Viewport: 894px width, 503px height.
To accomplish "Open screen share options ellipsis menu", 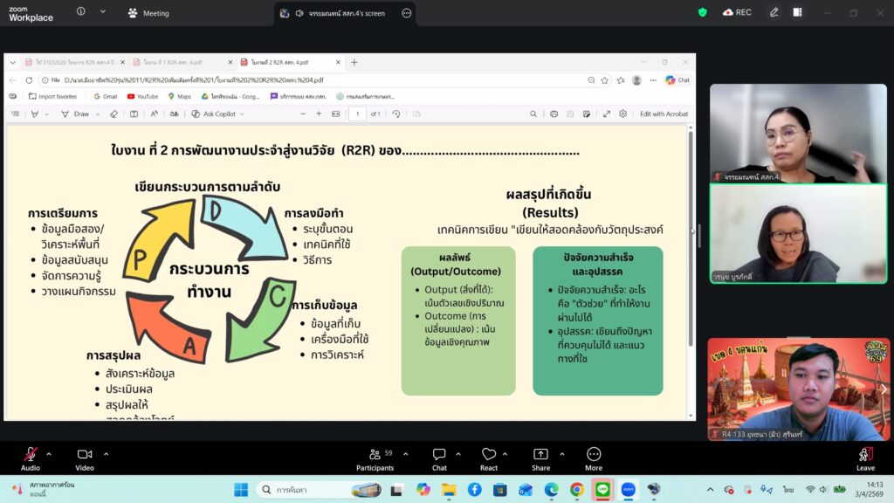I will pos(406,13).
